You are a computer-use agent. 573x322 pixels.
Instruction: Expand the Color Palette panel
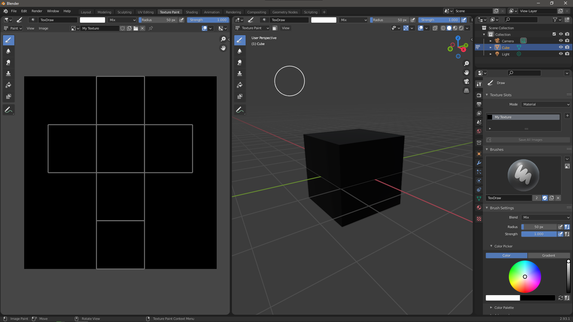tap(504, 308)
